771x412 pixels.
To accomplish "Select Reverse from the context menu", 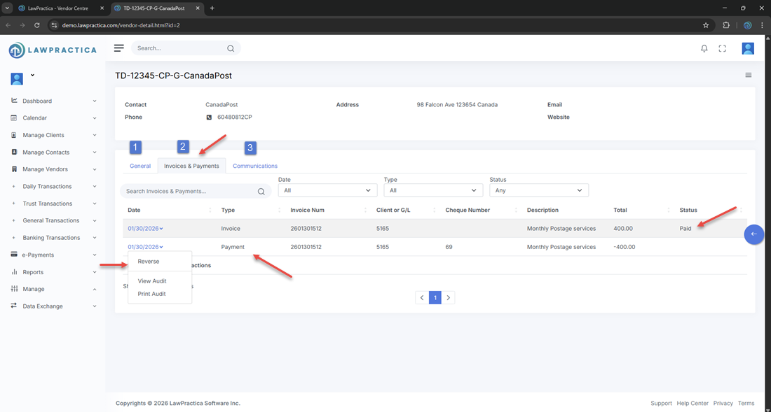I will (x=149, y=262).
